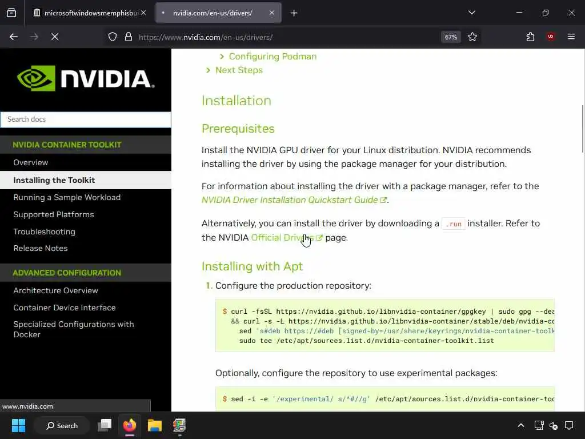
Task: Open the notifications tray icon
Action: point(569,425)
